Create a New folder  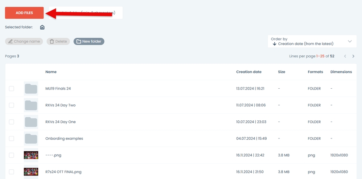pyautogui.click(x=88, y=41)
